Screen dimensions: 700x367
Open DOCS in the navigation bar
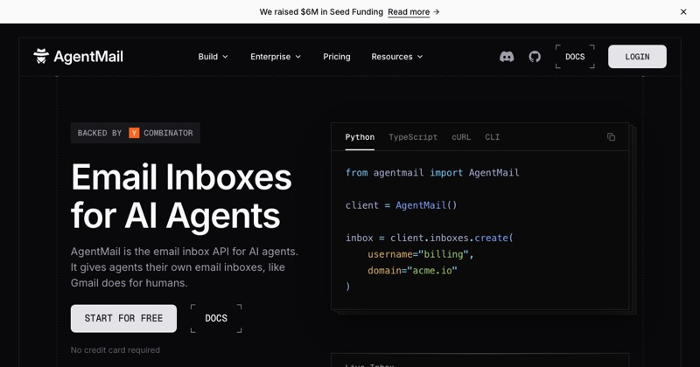tap(575, 57)
